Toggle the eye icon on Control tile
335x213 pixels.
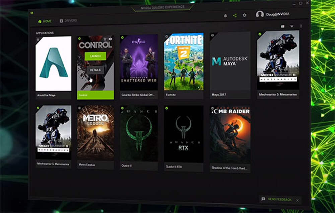tap(110, 39)
